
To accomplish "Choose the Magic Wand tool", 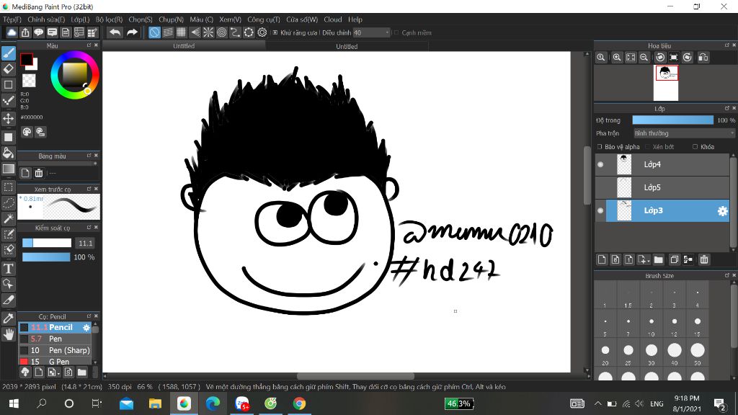I will pyautogui.click(x=9, y=218).
